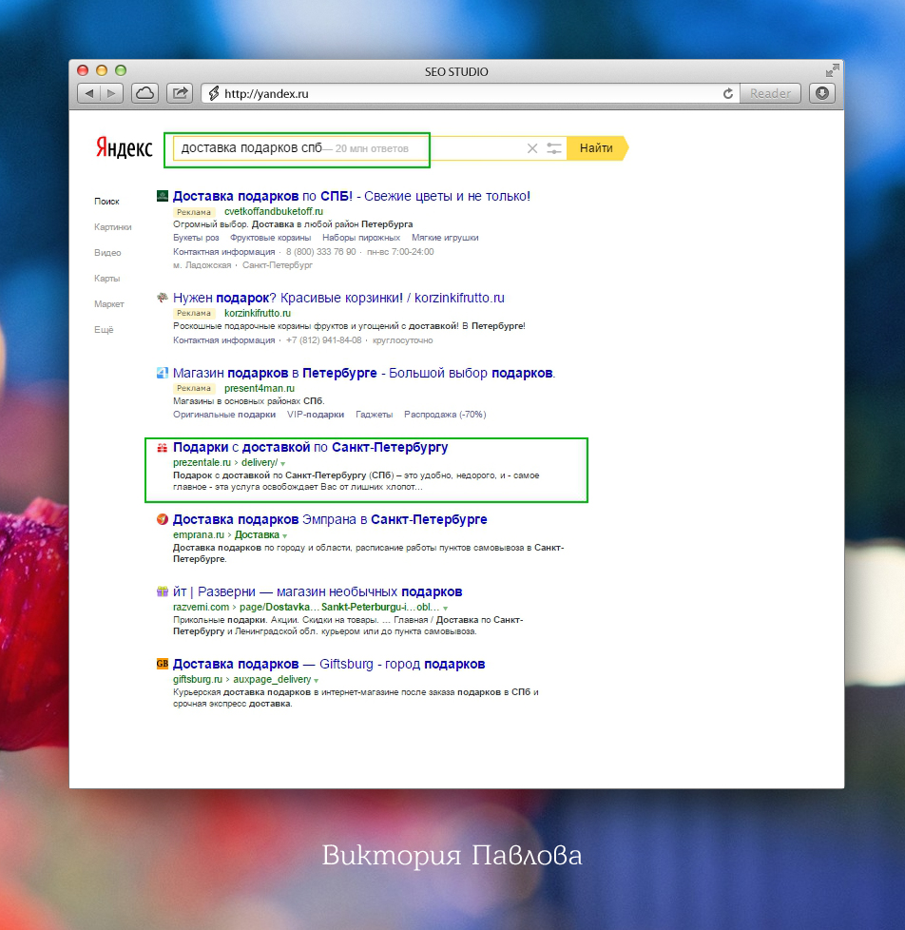The height and width of the screenshot is (930, 905).
Task: Toggle fullscreen arrows in window corner
Action: 832,70
